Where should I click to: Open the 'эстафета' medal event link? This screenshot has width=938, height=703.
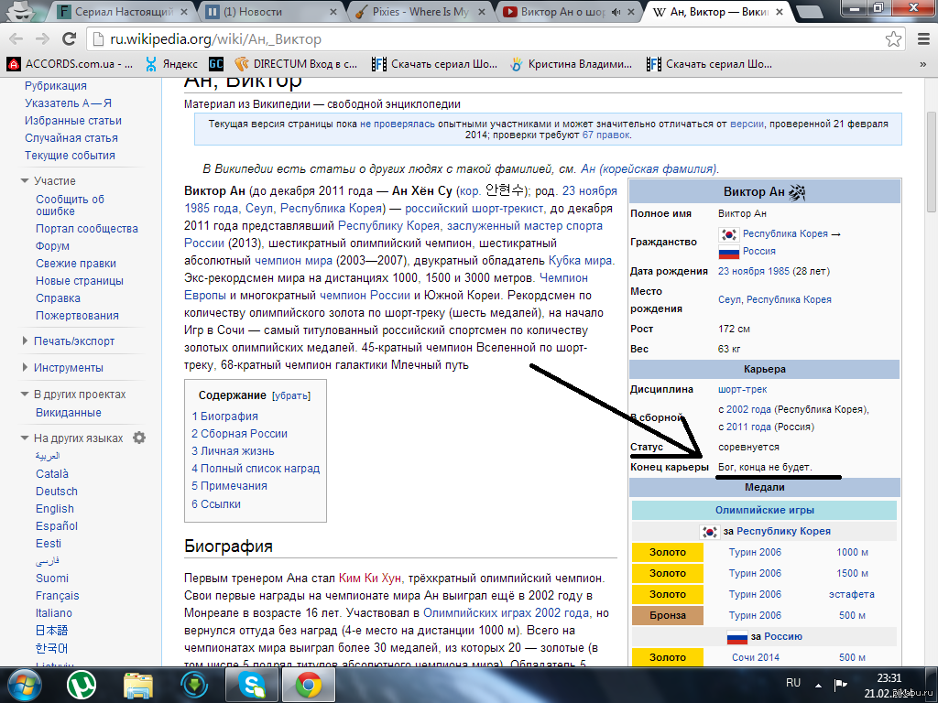coord(851,594)
